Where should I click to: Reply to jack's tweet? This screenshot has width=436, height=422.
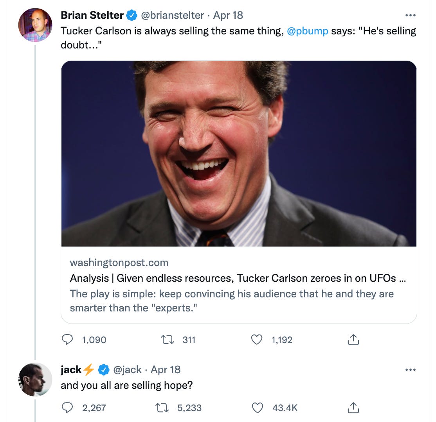point(67,408)
